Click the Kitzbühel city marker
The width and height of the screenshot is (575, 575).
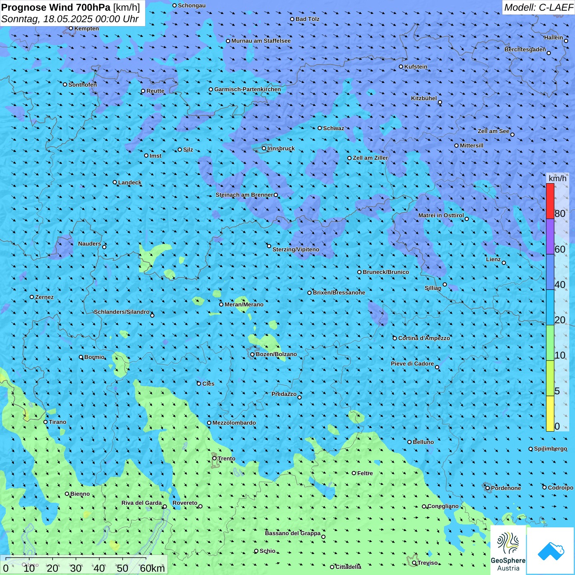440,102
